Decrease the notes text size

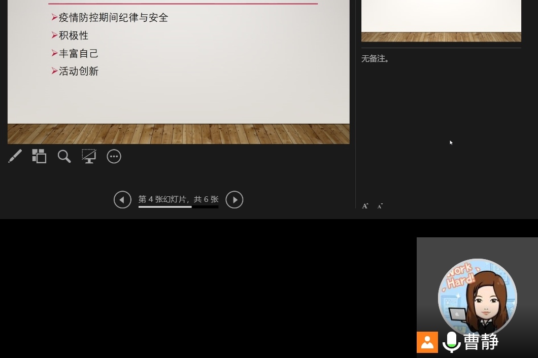tap(380, 206)
